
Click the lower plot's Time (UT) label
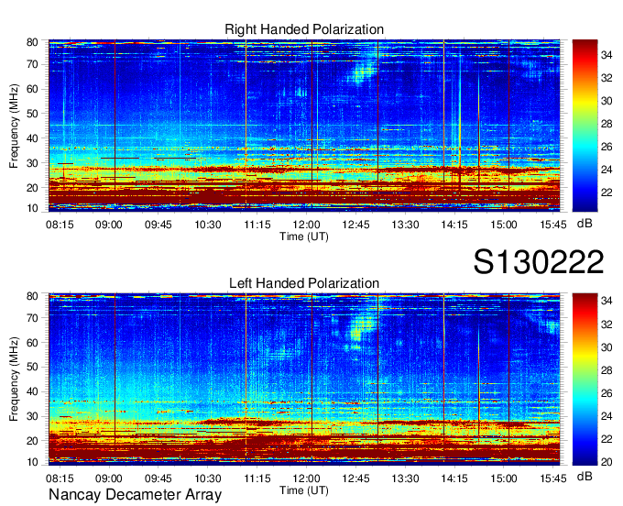click(x=304, y=490)
